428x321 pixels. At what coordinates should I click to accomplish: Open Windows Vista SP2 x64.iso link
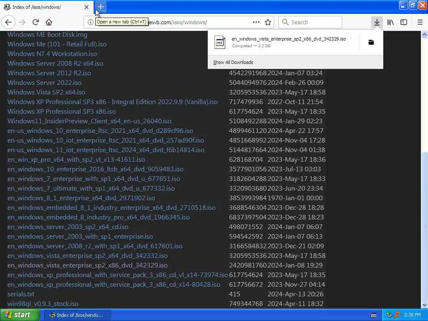click(x=46, y=92)
